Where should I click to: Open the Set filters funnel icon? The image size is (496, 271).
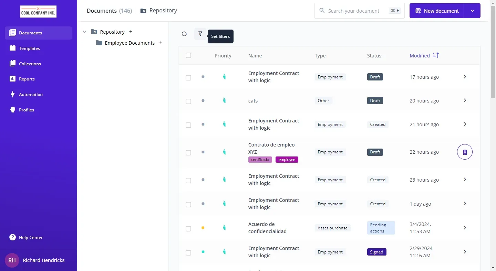(200, 34)
